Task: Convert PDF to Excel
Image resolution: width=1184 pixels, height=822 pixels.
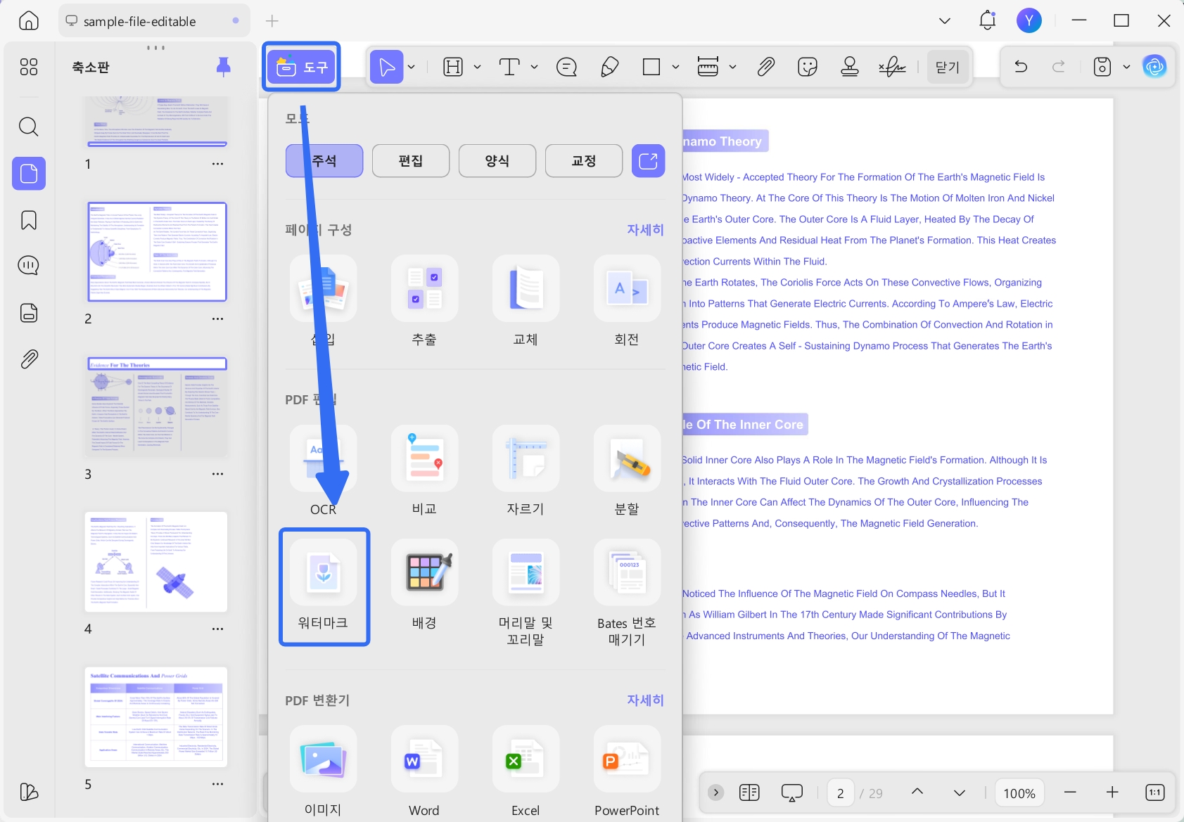Action: pyautogui.click(x=526, y=771)
